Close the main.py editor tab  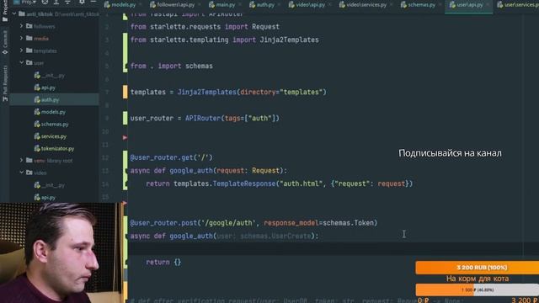[239, 5]
